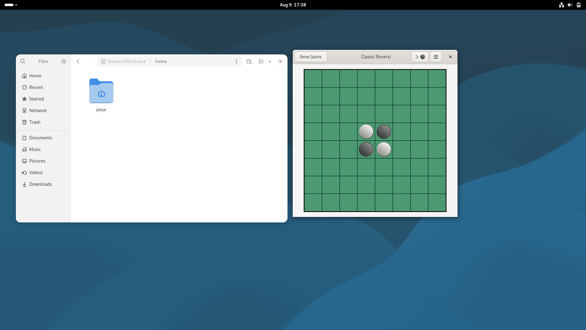The image size is (586, 330).
Task: Go back using the Files back arrow
Action: coord(78,61)
